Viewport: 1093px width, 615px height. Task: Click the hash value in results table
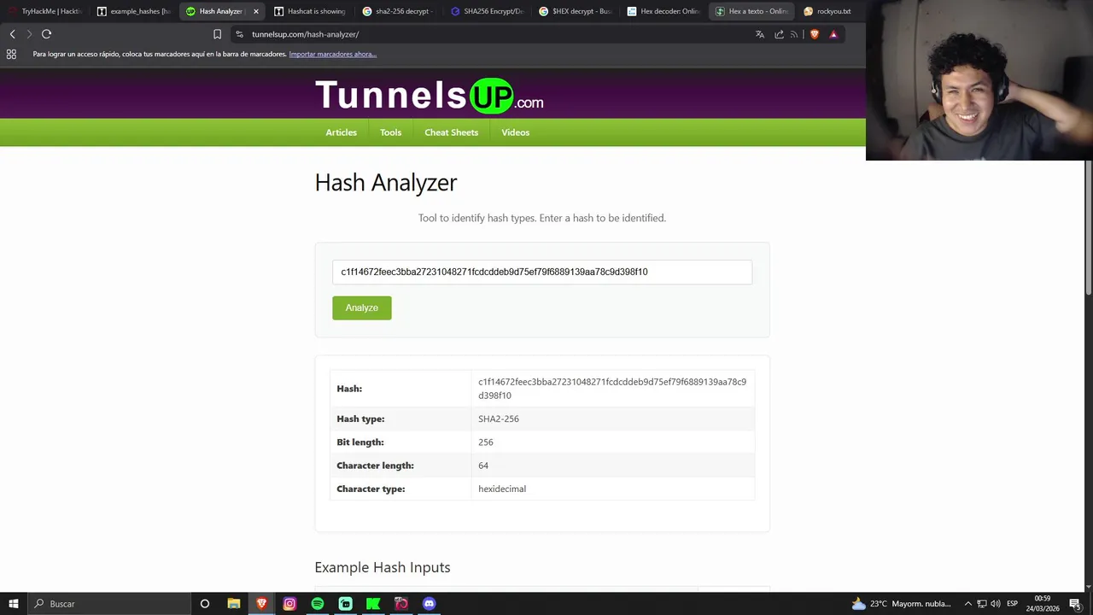click(612, 389)
